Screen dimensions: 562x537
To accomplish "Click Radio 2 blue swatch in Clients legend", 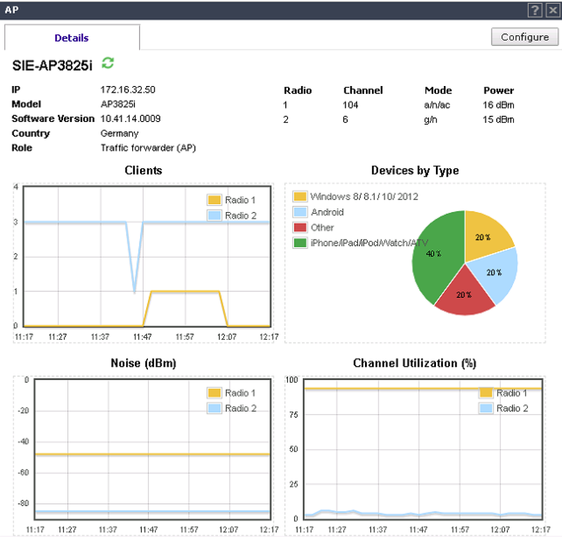I will pyautogui.click(x=214, y=215).
